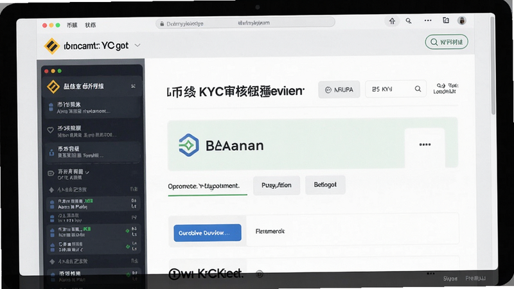Switch to the Opromete underlined tab
514x289 pixels.
(x=207, y=186)
